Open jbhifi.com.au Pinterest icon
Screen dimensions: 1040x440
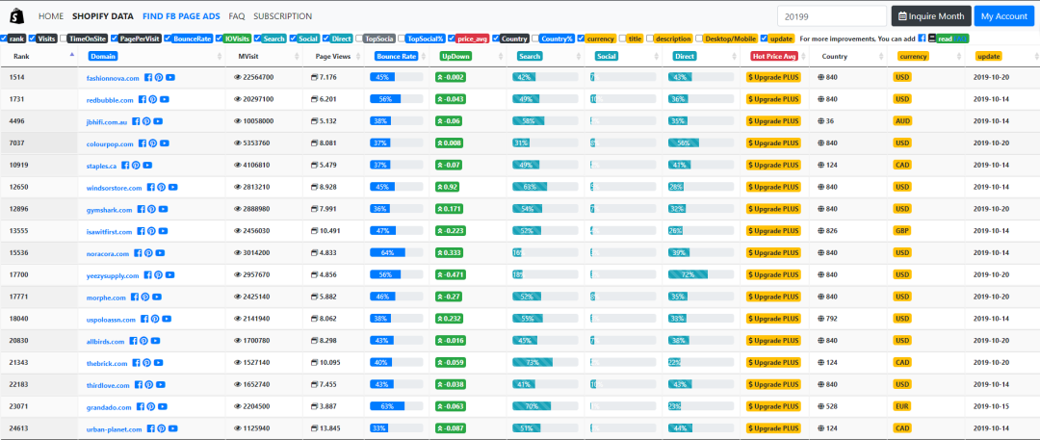coord(146,121)
